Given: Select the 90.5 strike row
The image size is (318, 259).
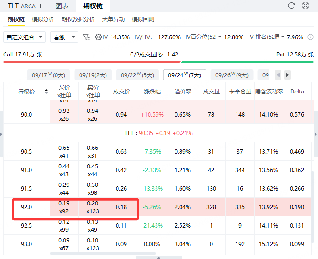Looking at the screenshot, I should click(x=157, y=152).
